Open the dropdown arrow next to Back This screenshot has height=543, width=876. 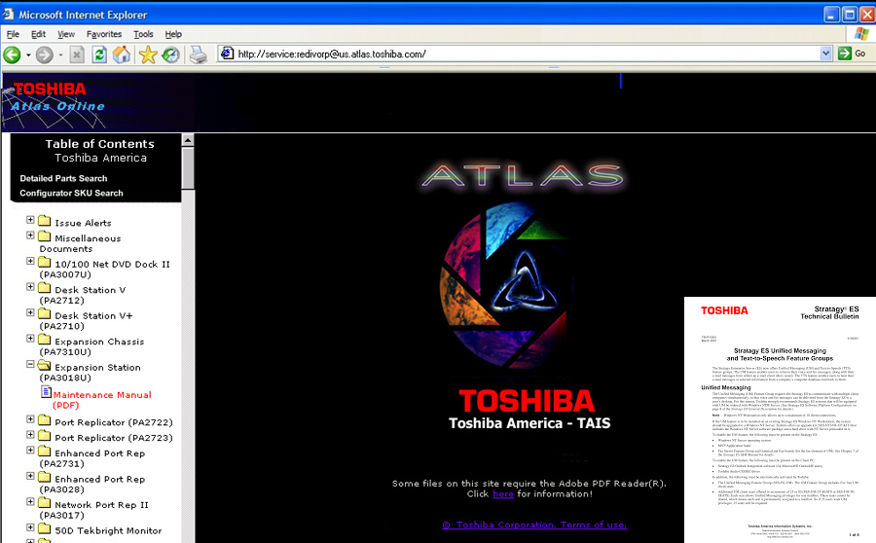[28, 54]
